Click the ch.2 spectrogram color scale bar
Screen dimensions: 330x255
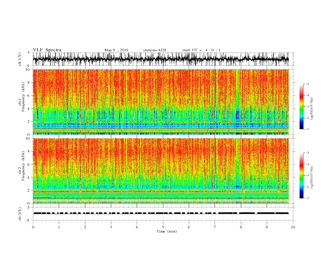pos(301,175)
